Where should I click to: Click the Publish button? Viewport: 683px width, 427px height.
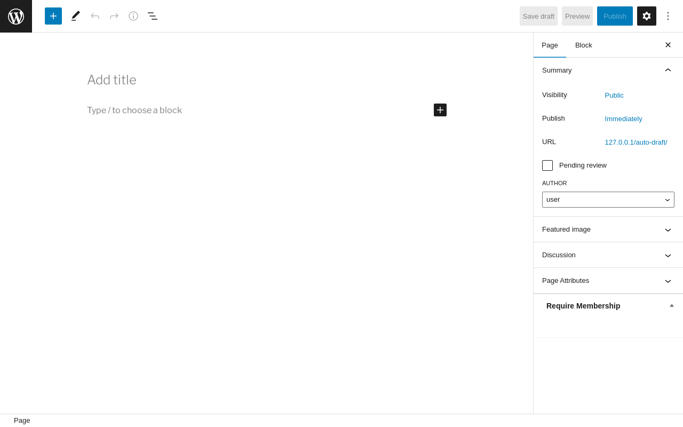coord(615,16)
